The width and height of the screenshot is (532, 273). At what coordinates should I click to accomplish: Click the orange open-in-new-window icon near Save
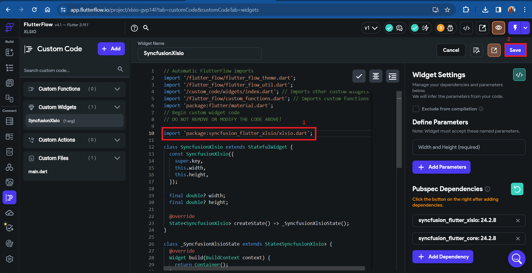coord(494,50)
